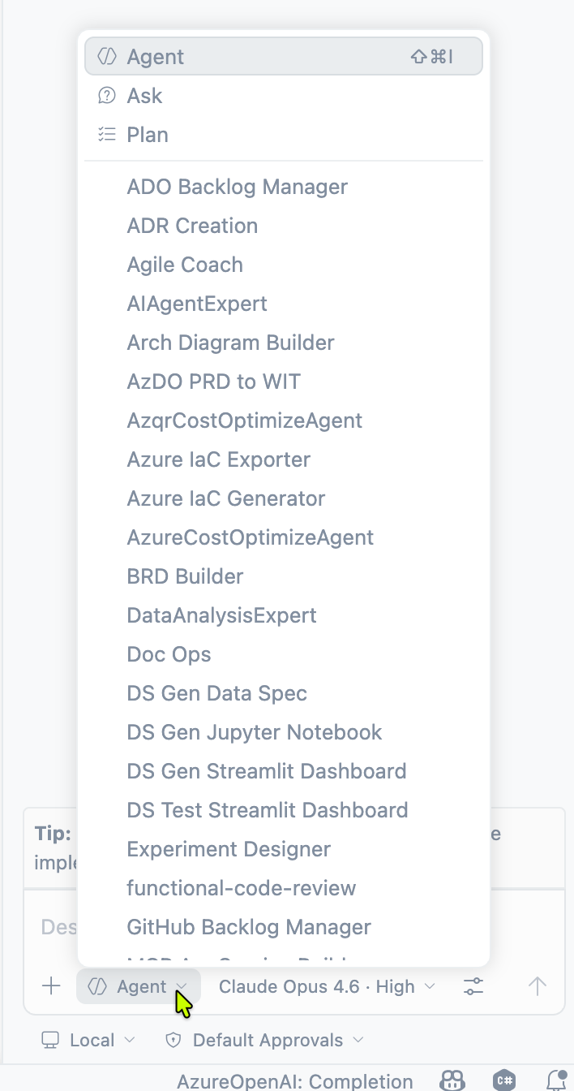The image size is (574, 1091).
Task: Open the Local session target dropdown
Action: point(88,1040)
